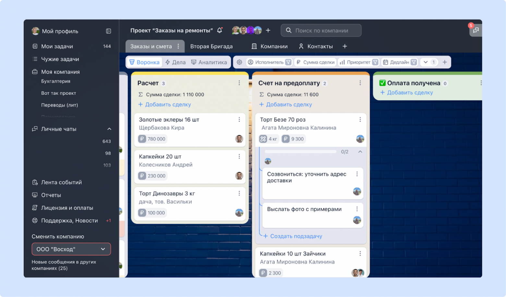Viewport: 506px width, 297px height.
Task: Toggle the filter funnel on Исполнитель
Action: [x=288, y=62]
